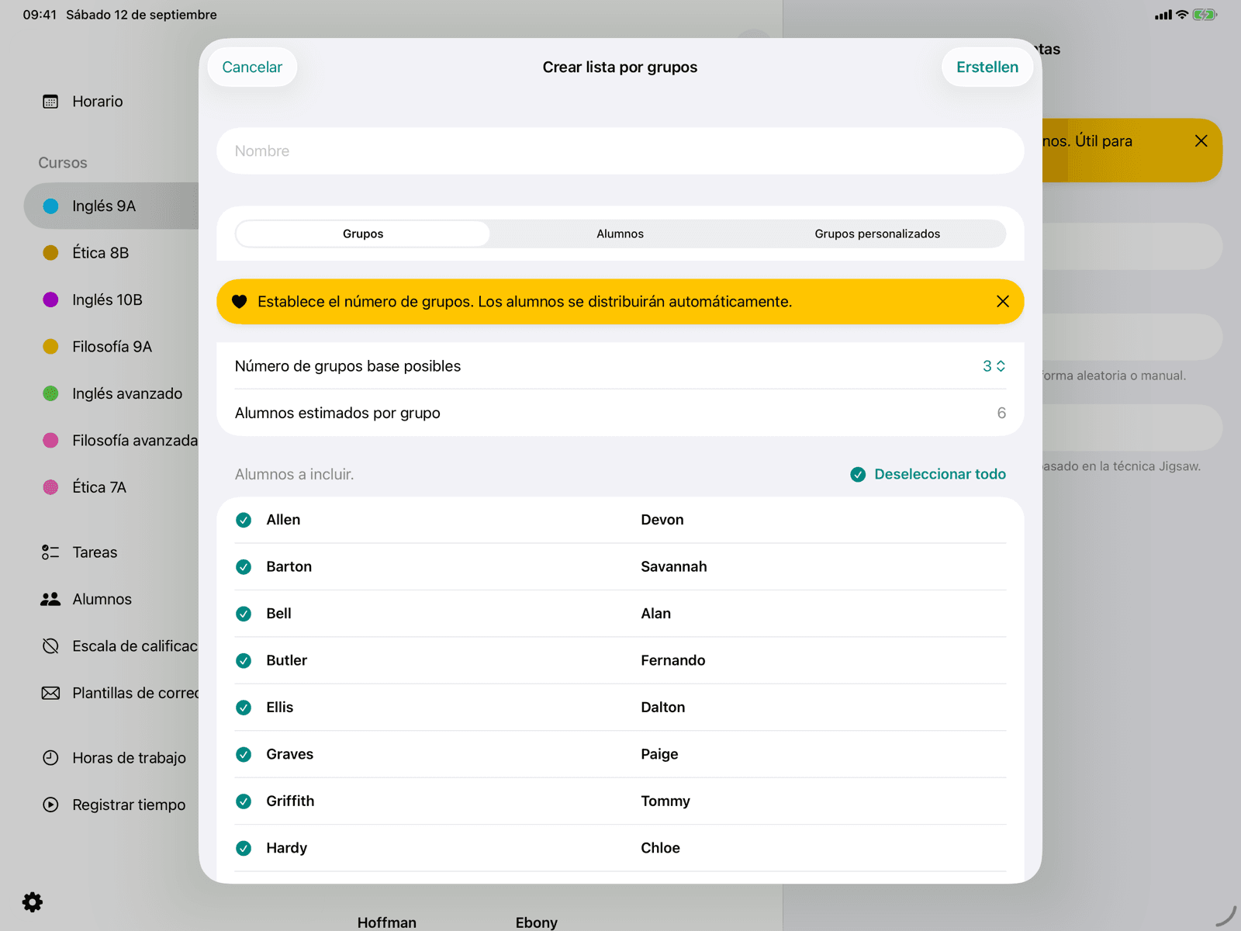Switch to Grupos personalizados segment
The width and height of the screenshot is (1241, 931).
pyautogui.click(x=877, y=234)
